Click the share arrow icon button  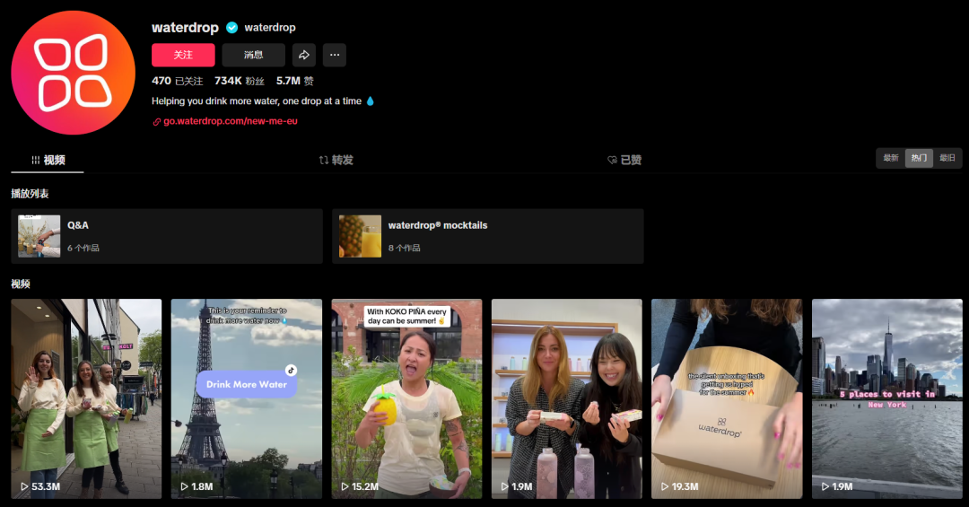click(x=304, y=55)
